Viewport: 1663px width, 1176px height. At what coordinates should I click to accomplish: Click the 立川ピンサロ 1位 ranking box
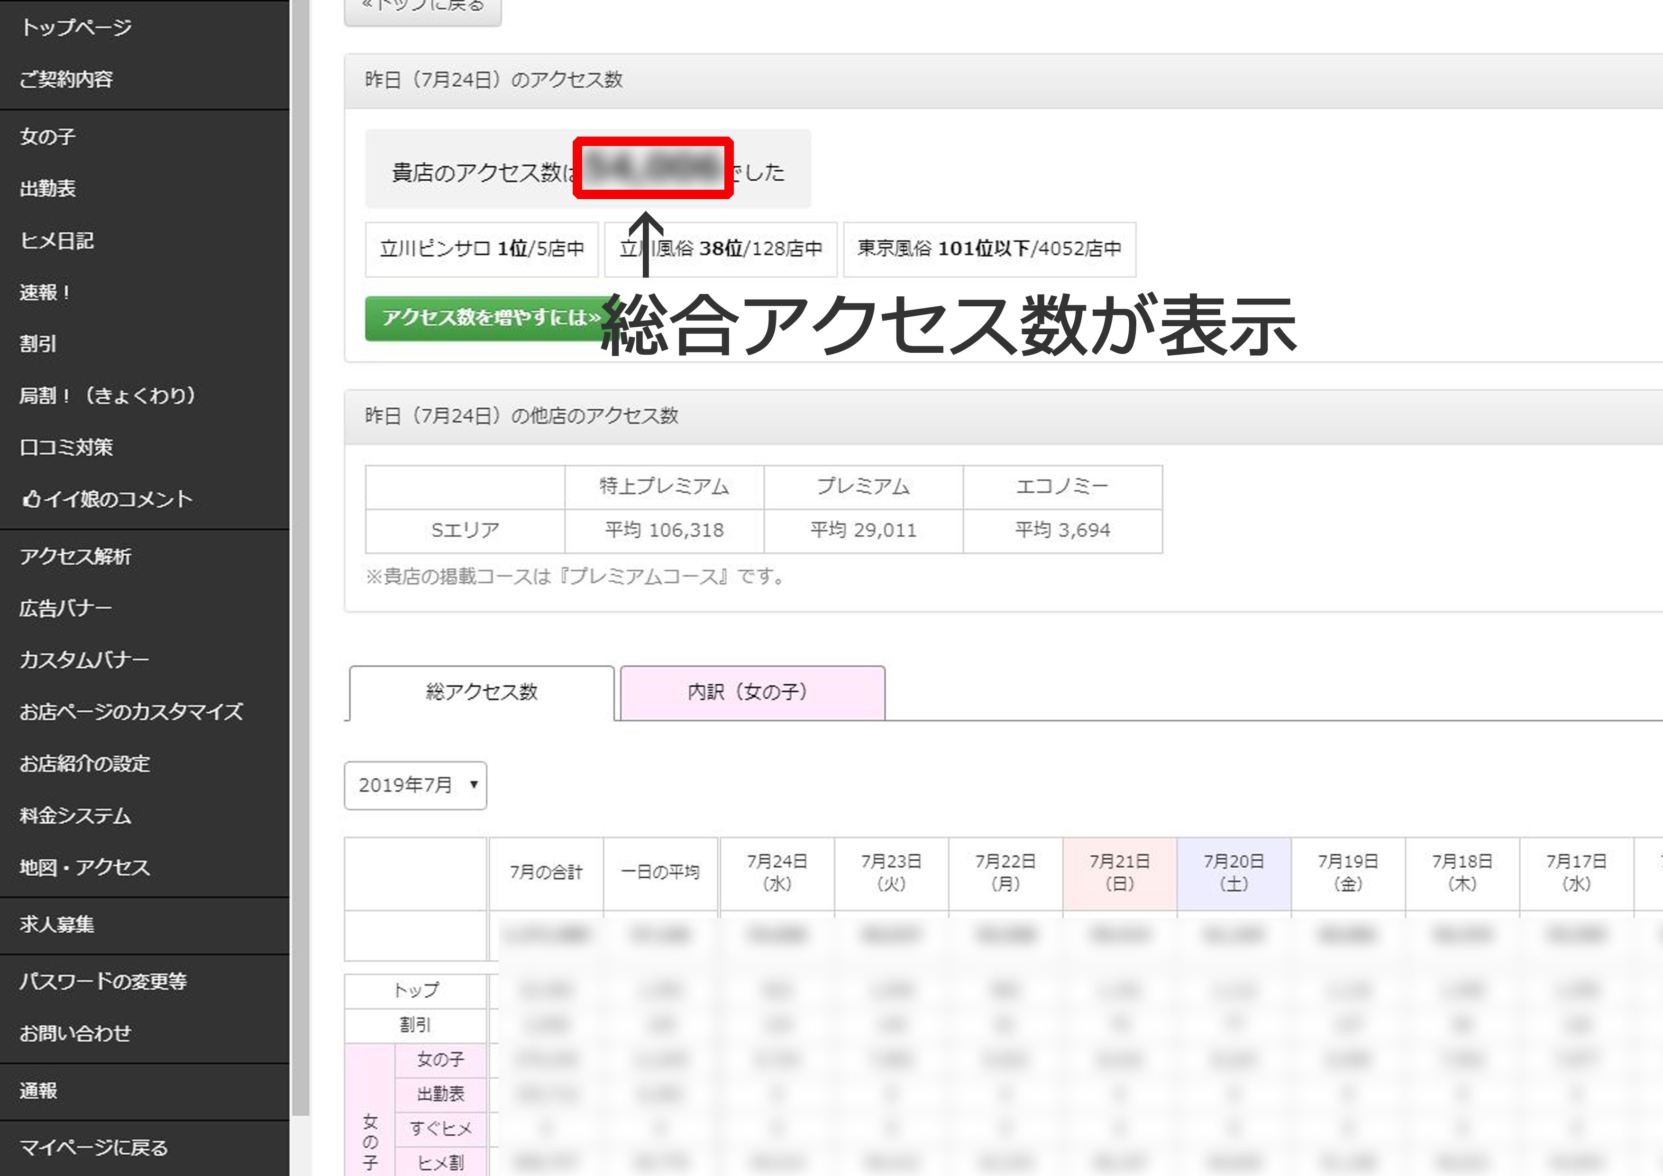tap(482, 248)
